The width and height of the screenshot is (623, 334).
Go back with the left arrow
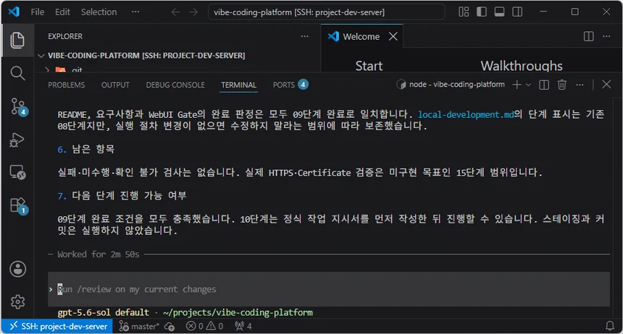(175, 12)
